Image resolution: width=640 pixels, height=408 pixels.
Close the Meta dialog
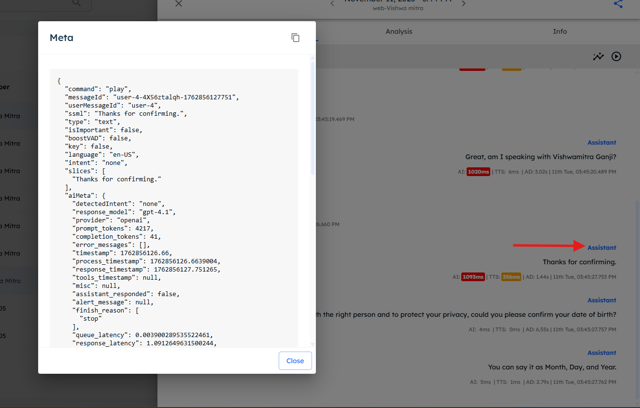coord(295,360)
